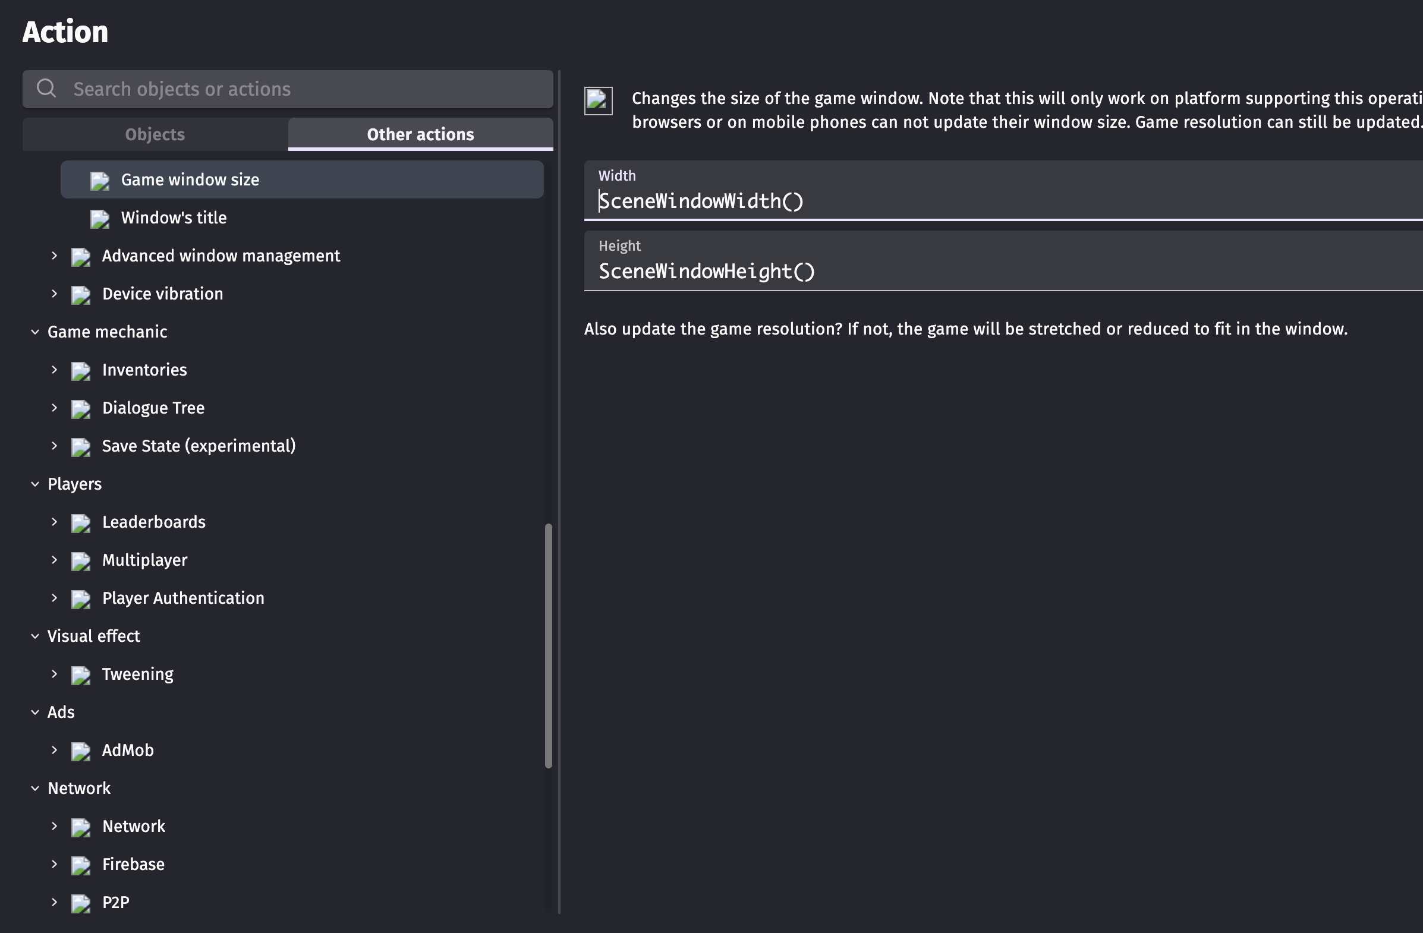1423x933 pixels.
Task: Expand Advanced window management group
Action: click(x=55, y=256)
